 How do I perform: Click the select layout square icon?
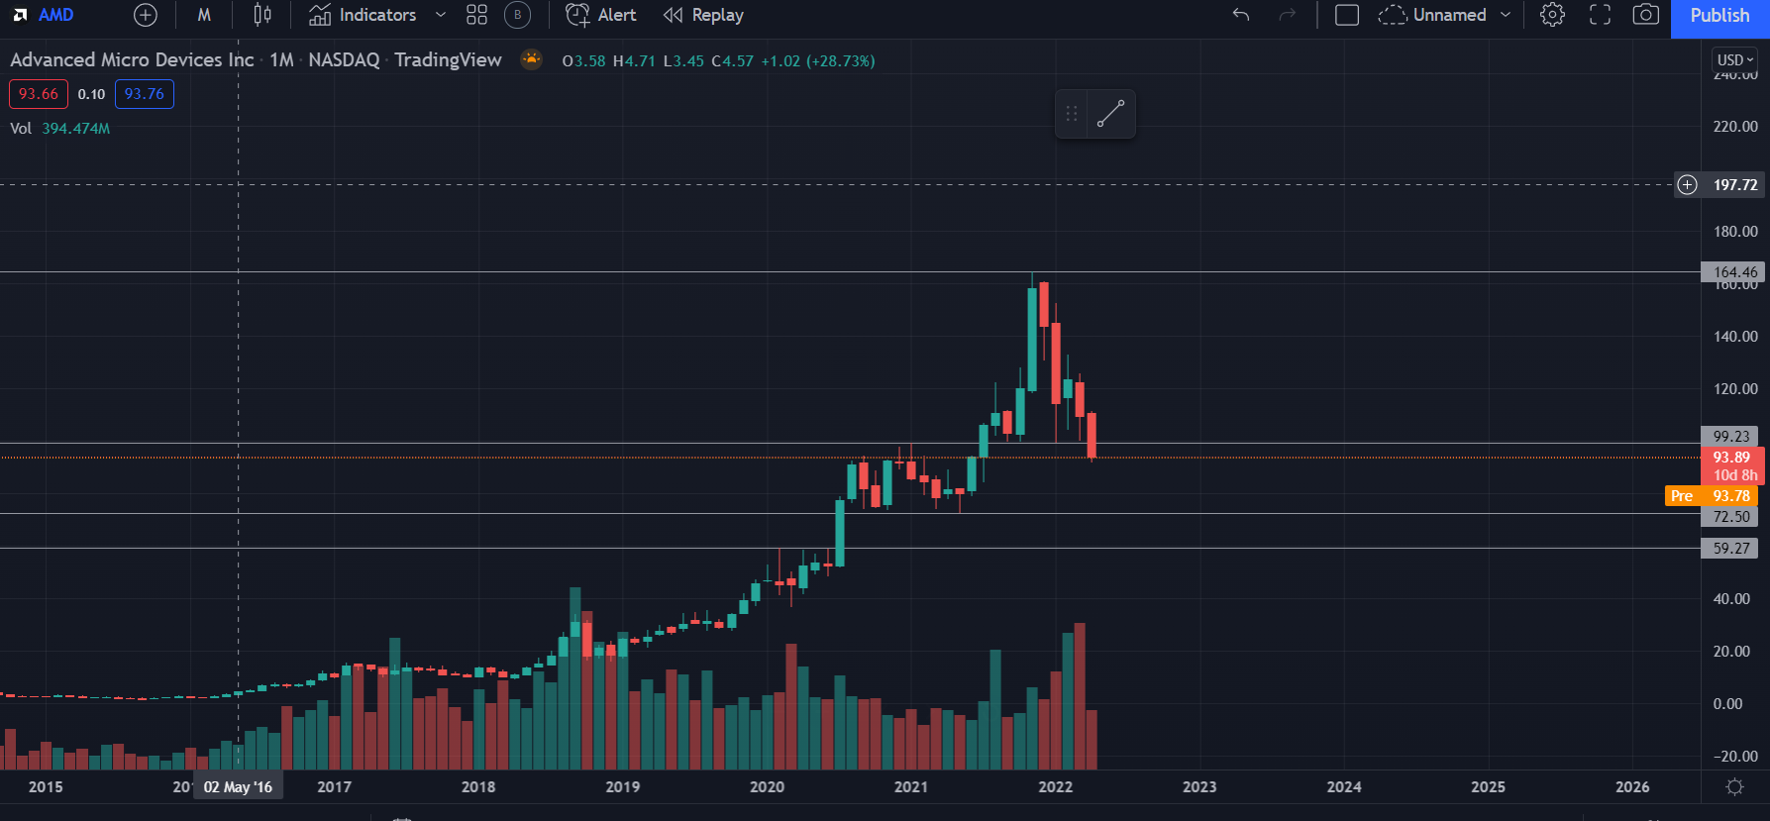(x=1347, y=15)
